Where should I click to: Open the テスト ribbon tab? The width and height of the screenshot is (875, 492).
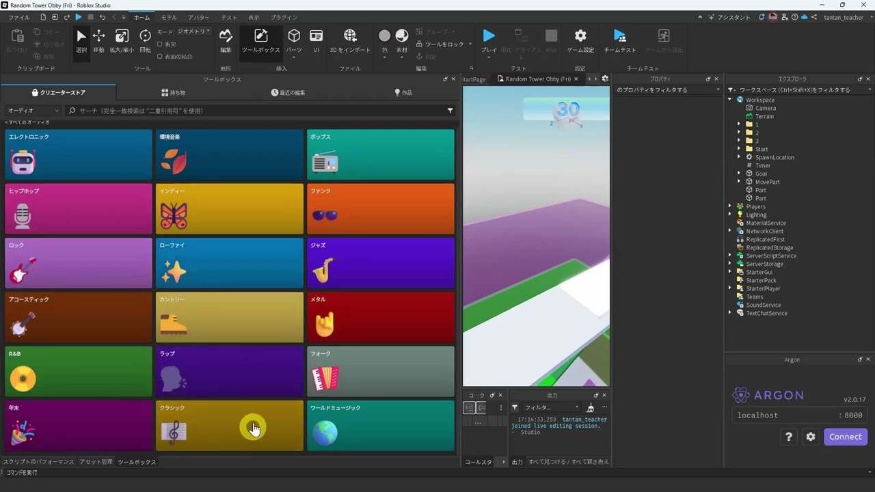click(229, 17)
